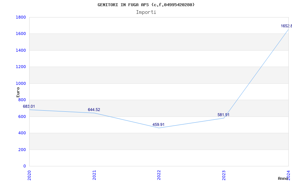Screen dimensions: 292x182
Task: Click the 200 y-axis value
Action: pyautogui.click(x=22, y=150)
